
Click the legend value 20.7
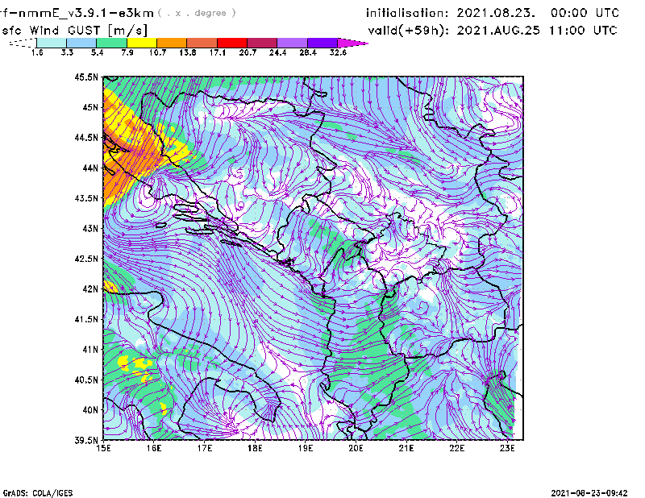pyautogui.click(x=248, y=52)
